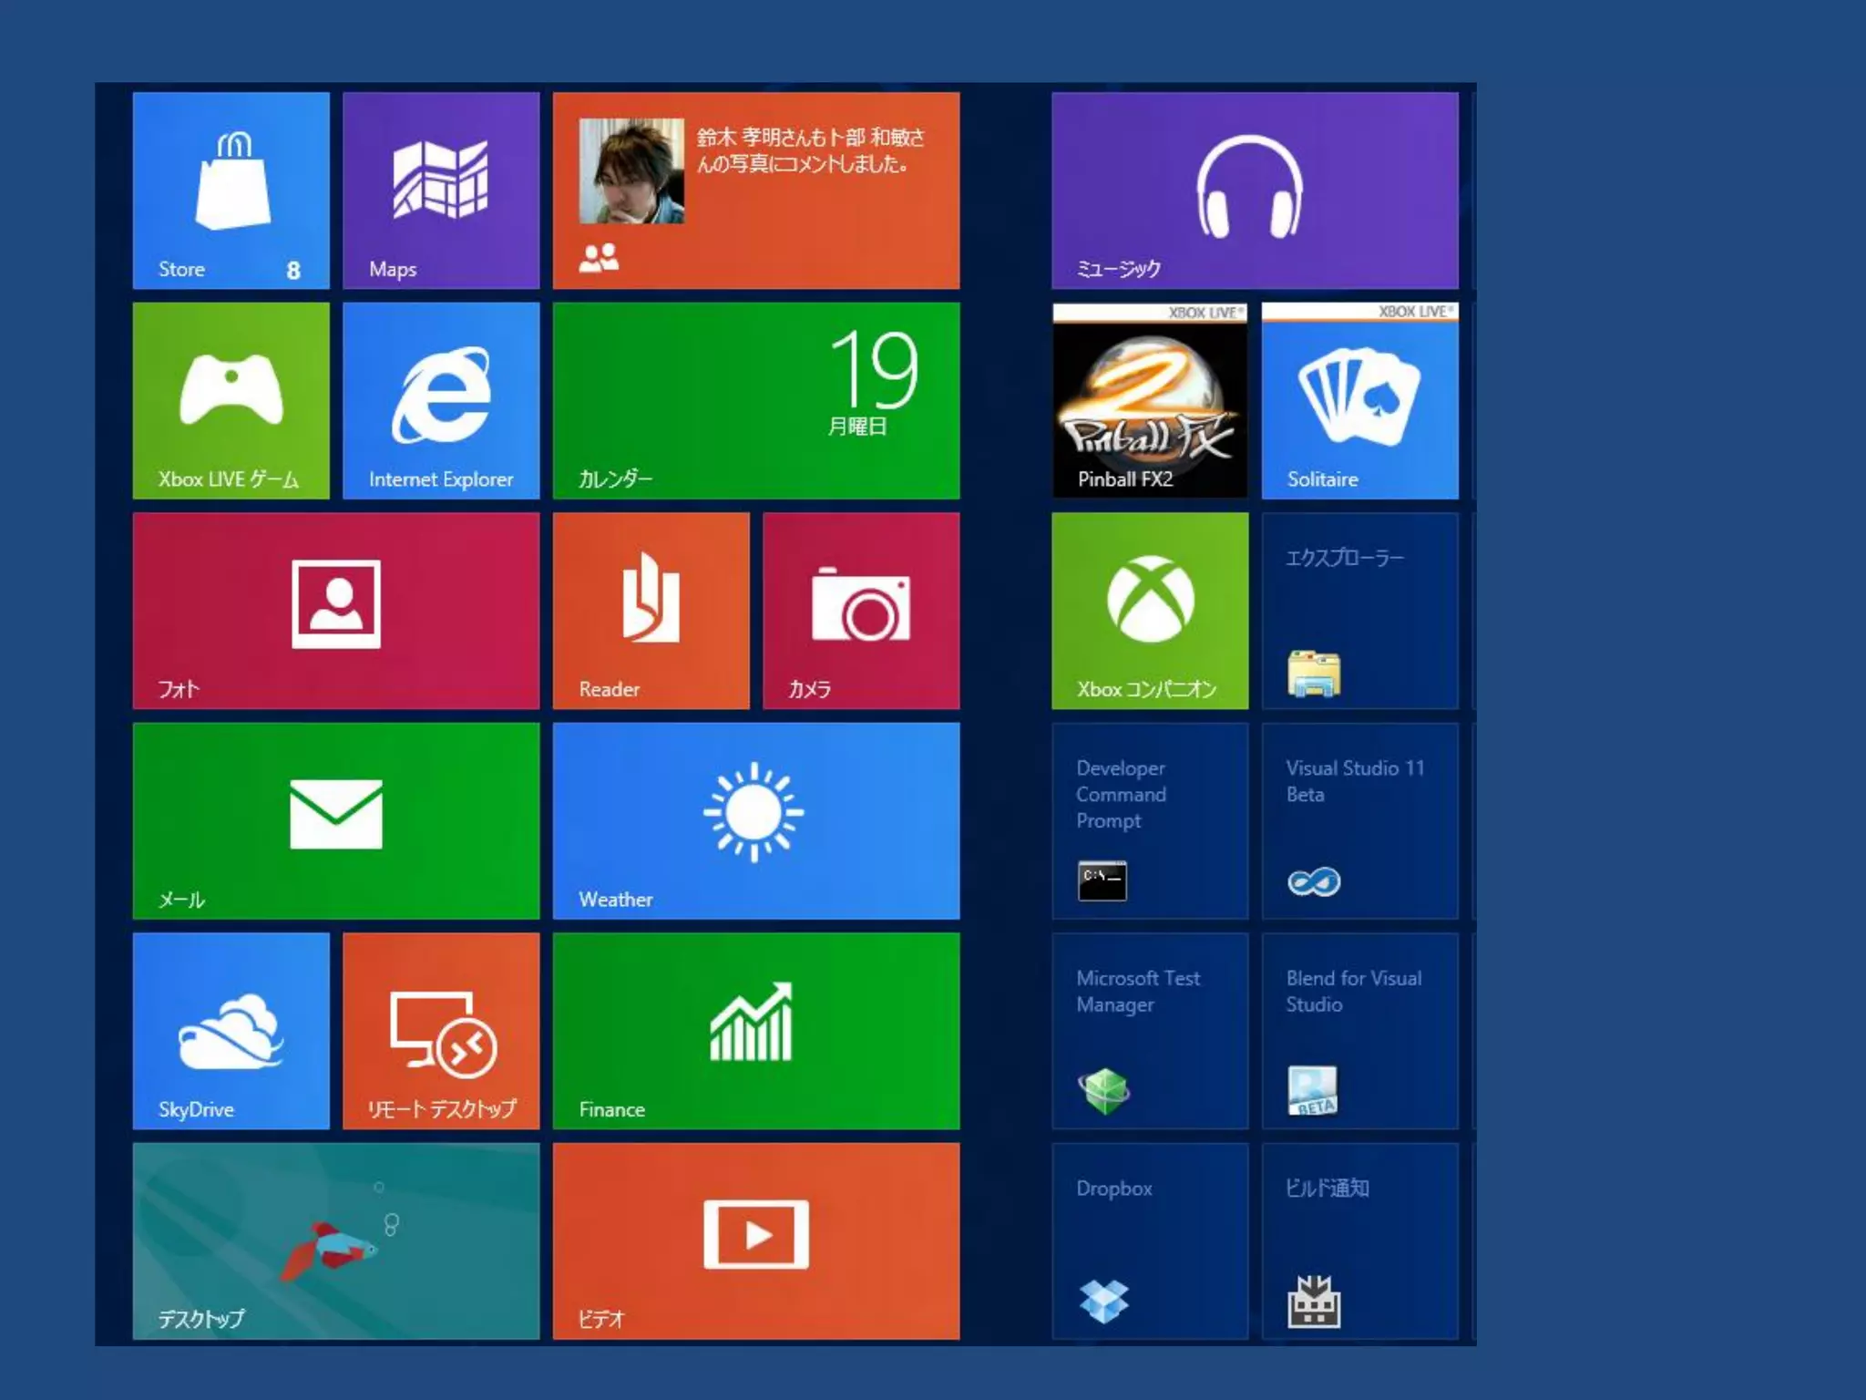
Task: Play videos via the ビデオ tile
Action: click(x=755, y=1240)
